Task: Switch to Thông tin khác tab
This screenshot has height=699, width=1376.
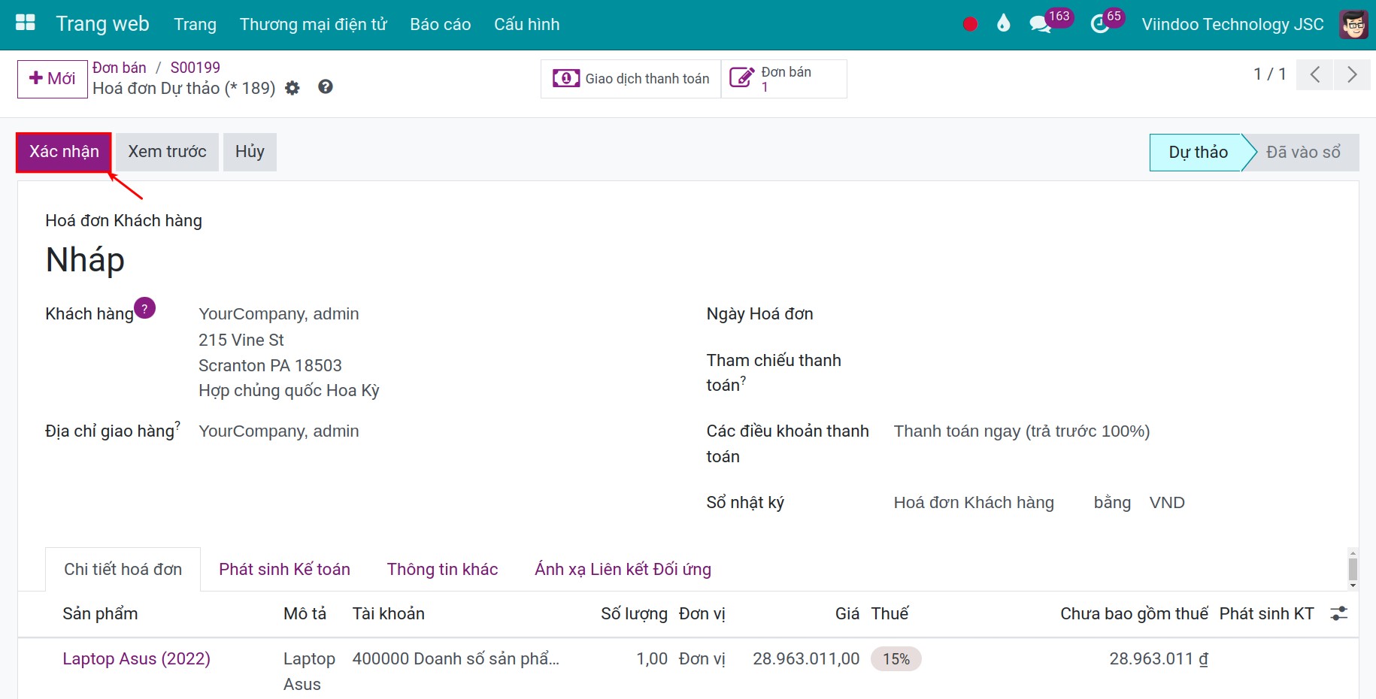Action: [442, 570]
